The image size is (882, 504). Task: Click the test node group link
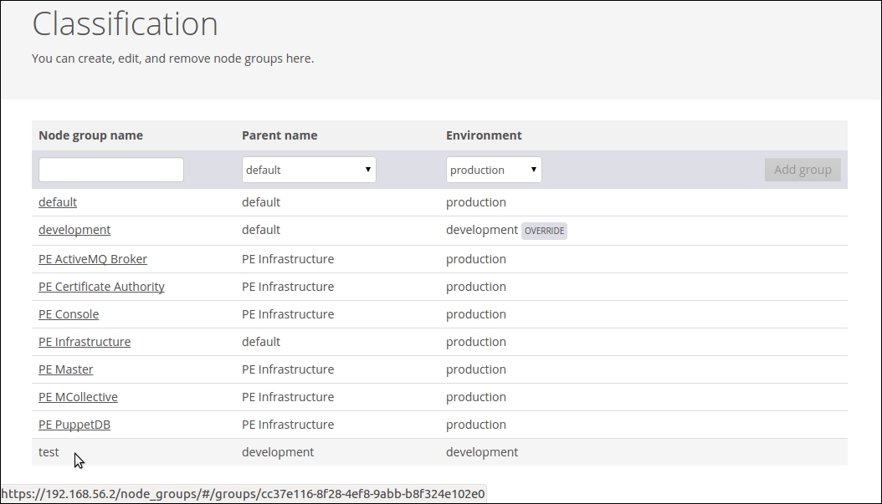coord(49,452)
